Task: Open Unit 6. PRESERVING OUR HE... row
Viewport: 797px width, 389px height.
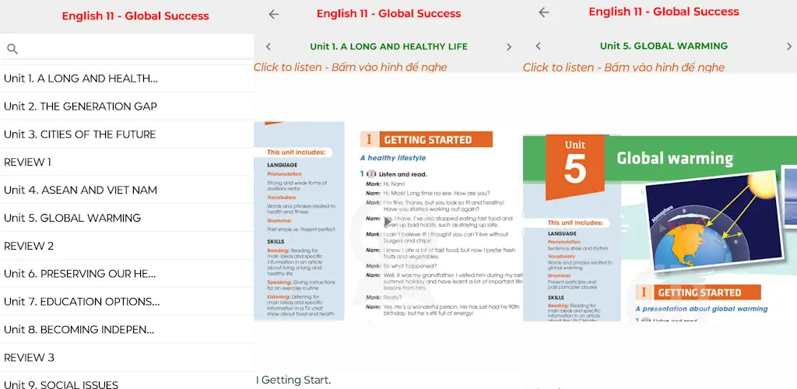Action: [x=127, y=274]
